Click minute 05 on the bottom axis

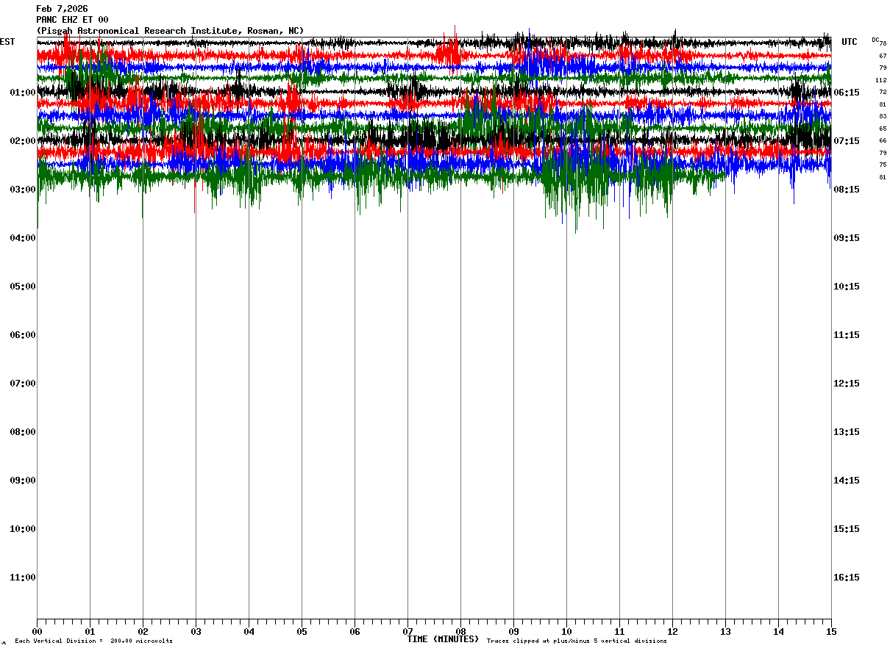(x=302, y=632)
